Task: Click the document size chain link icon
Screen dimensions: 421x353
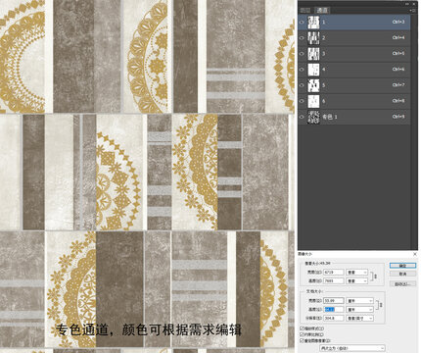Action: 381,305
